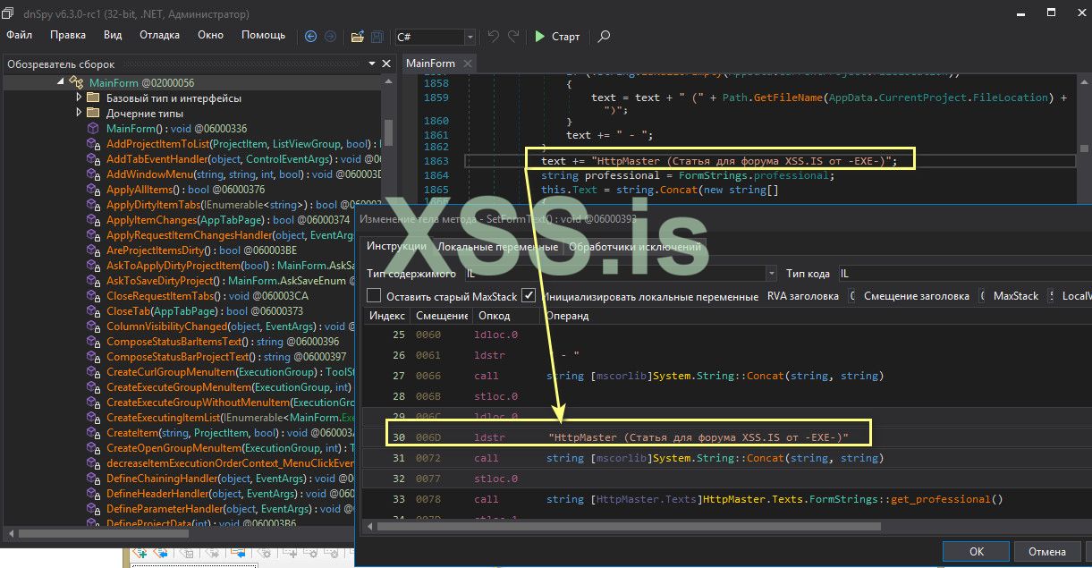Switch to Обработчики исключений tab
Viewport: 1092px width, 568px height.
pos(635,247)
